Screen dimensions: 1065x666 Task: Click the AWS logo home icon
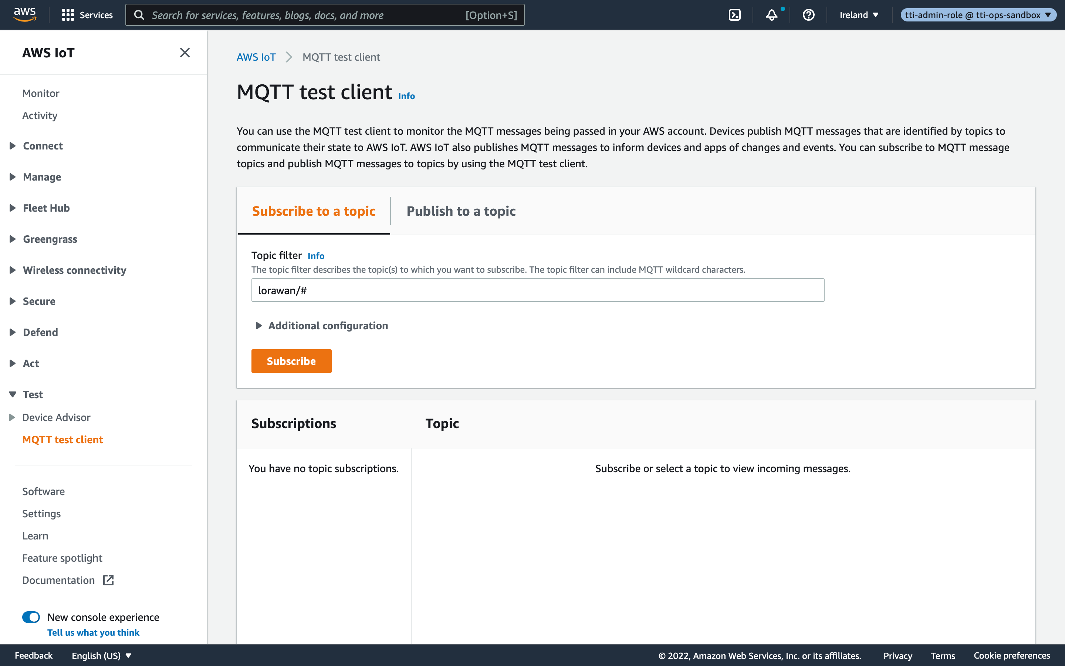click(25, 14)
